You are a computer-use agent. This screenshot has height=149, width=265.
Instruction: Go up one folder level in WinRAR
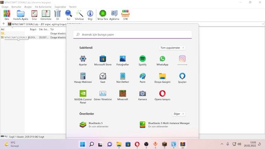4,24
